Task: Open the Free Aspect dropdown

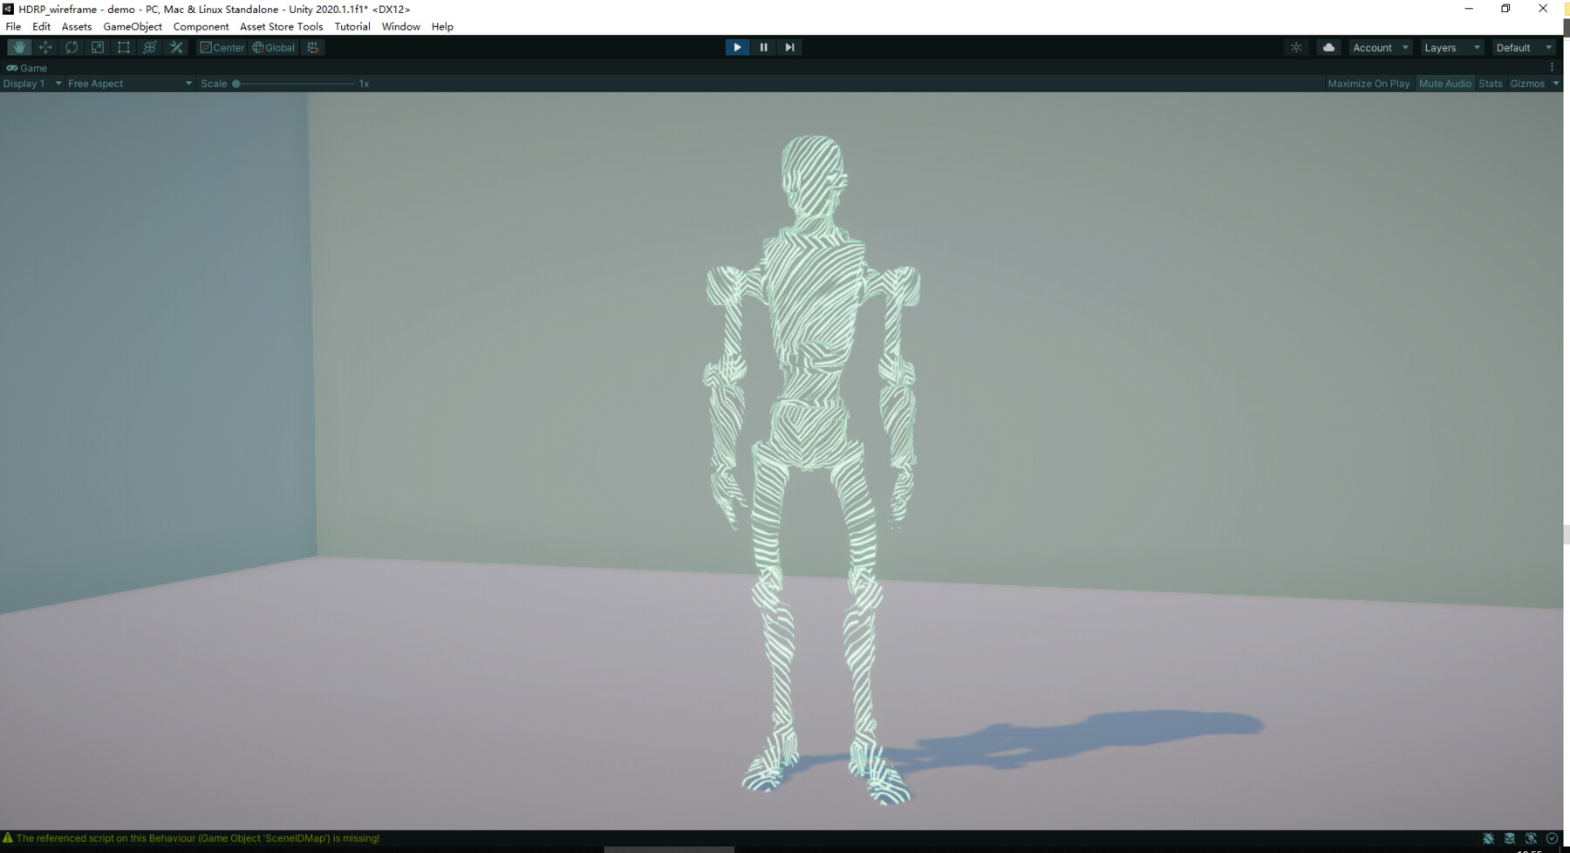Action: coord(128,83)
